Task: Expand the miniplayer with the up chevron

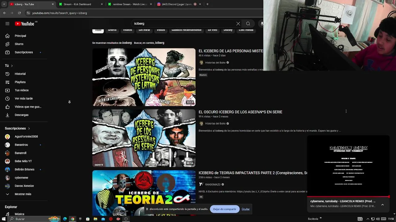Action: tap(382, 204)
